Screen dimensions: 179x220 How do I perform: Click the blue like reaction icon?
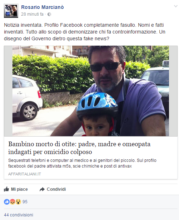pyautogui.click(x=7, y=202)
